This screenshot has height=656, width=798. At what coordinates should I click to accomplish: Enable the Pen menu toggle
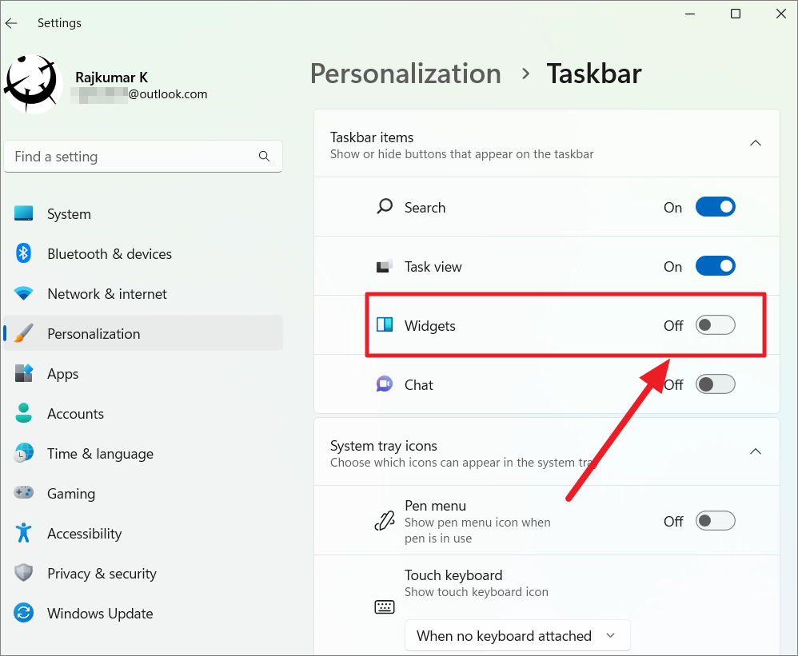pyautogui.click(x=715, y=520)
